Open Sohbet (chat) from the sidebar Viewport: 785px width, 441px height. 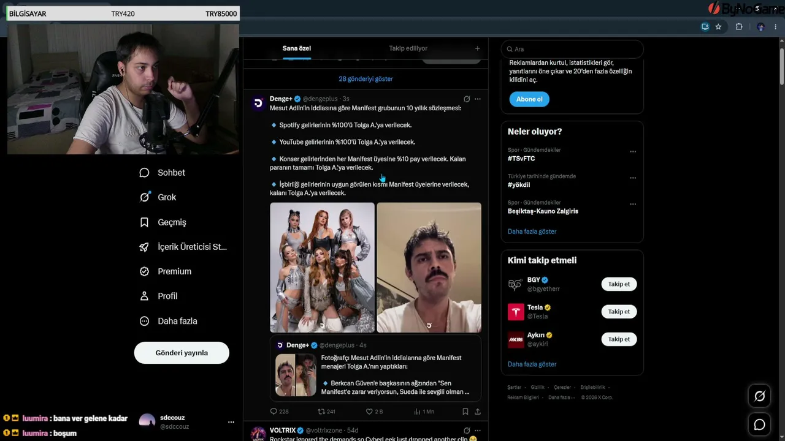click(163, 173)
